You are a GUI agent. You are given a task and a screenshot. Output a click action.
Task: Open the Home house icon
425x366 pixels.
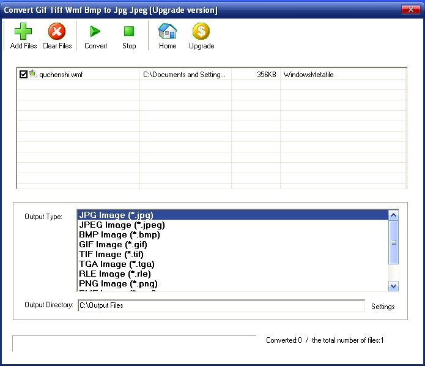(x=168, y=31)
